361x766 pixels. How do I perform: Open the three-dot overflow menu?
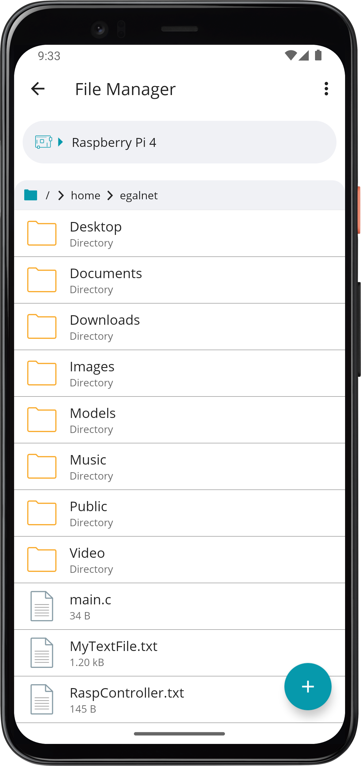point(326,89)
